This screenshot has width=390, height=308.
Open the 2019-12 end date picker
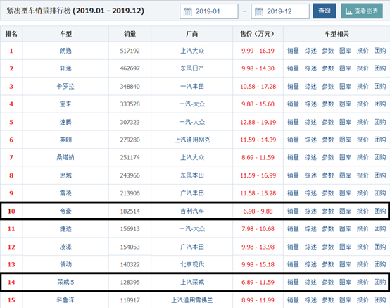tap(280, 11)
